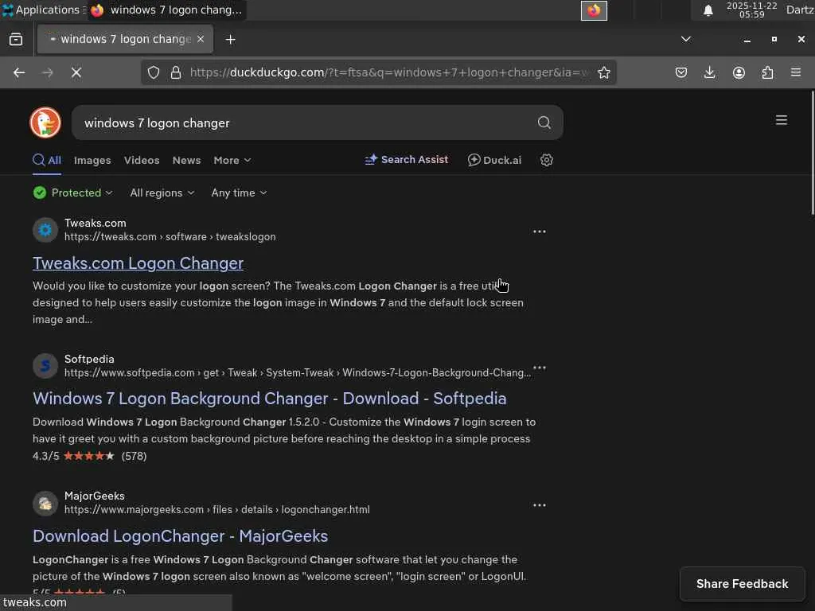Expand the More search categories dropdown
The image size is (815, 611).
(232, 160)
